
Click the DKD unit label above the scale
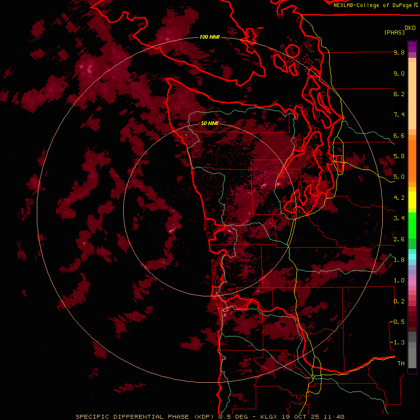pos(410,28)
